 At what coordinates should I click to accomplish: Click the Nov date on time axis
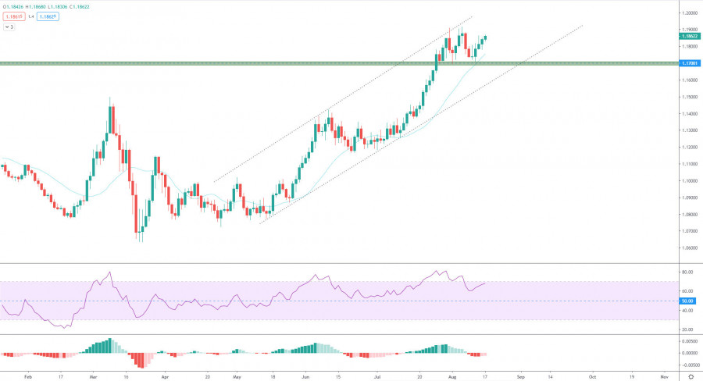[x=663, y=376]
